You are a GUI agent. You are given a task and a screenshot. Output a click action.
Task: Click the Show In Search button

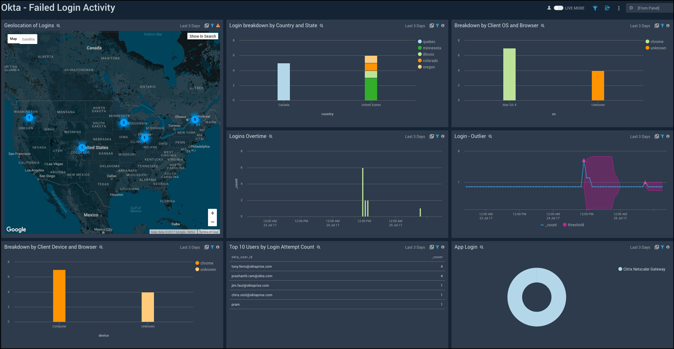tap(203, 36)
